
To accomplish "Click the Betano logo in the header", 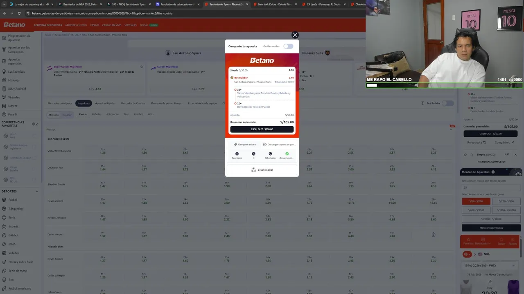I will coord(14,25).
